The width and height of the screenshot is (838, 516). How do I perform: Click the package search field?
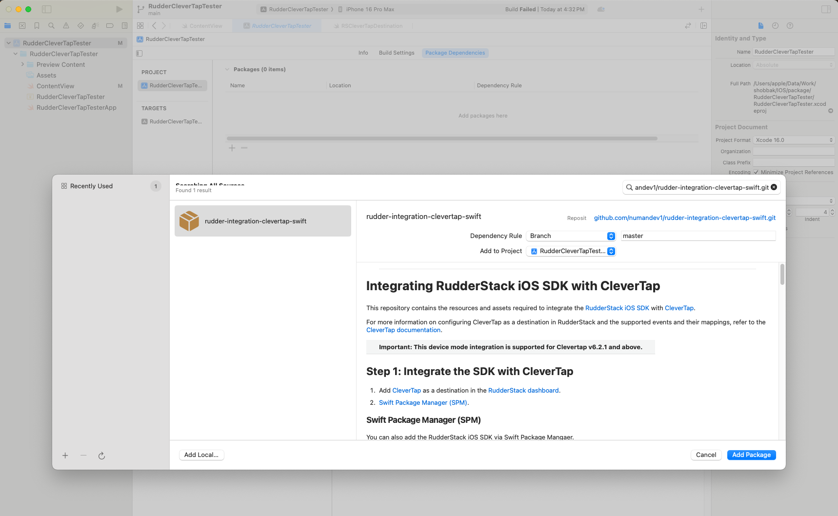tap(701, 187)
